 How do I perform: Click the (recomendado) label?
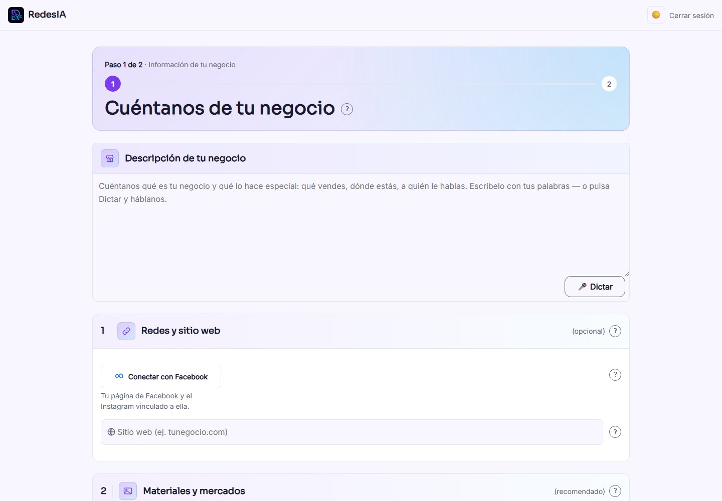tap(580, 491)
